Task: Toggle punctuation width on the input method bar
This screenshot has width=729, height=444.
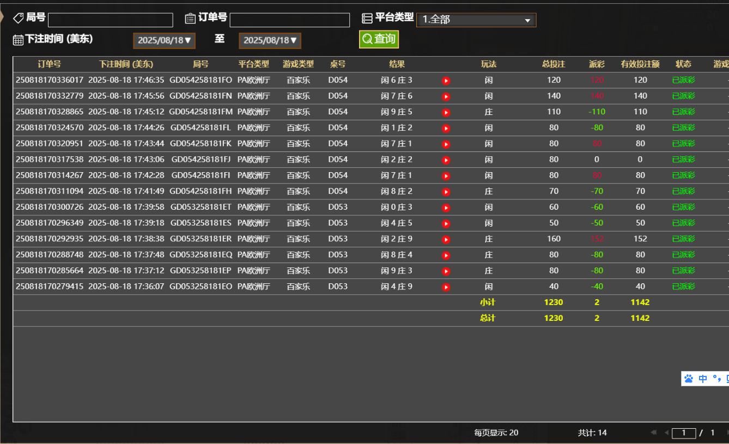Action: click(x=716, y=379)
